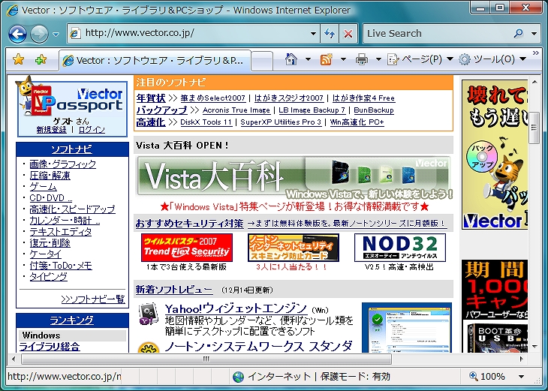Click the horizontal scrollbar right arrow
The width and height of the screenshot is (548, 391).
pos(522,359)
